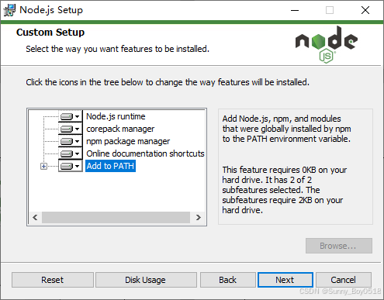Click the npm package manager drive icon
Image resolution: width=384 pixels, height=300 pixels.
[67, 141]
